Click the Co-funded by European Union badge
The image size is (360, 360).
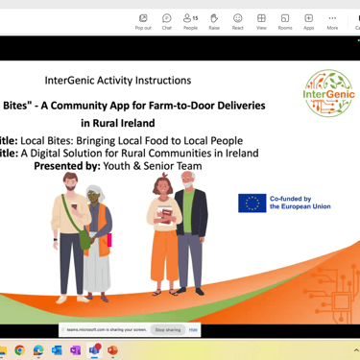(x=284, y=203)
